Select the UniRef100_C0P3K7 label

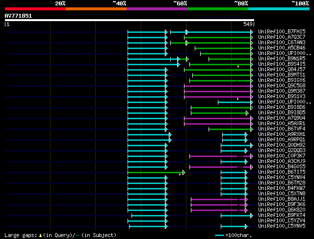pos(282,156)
